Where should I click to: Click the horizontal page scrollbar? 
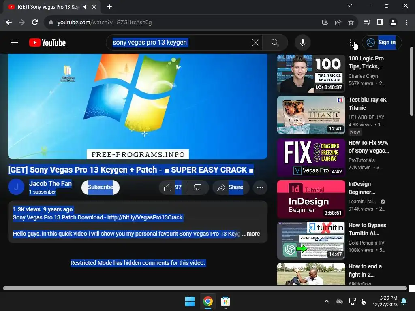coord(205,288)
